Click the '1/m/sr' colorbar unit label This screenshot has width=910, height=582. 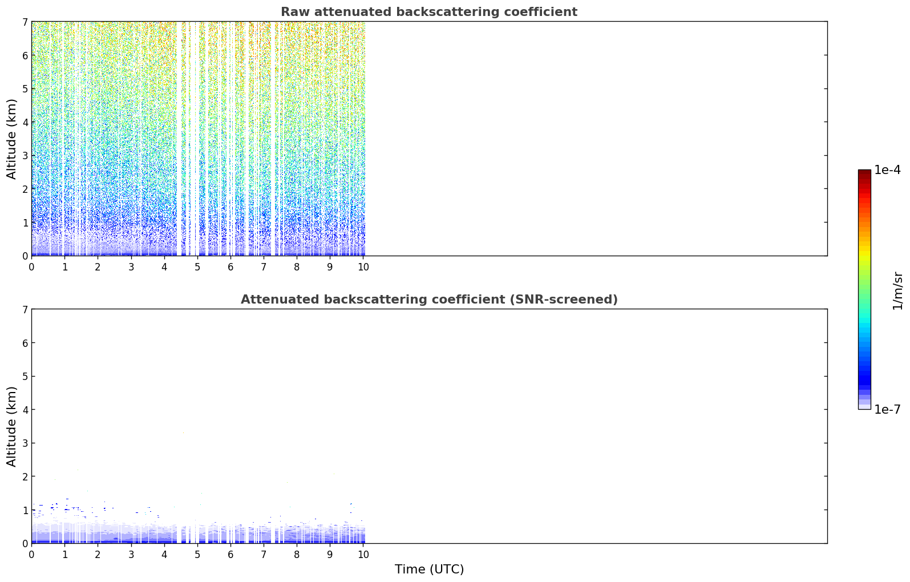coord(898,290)
